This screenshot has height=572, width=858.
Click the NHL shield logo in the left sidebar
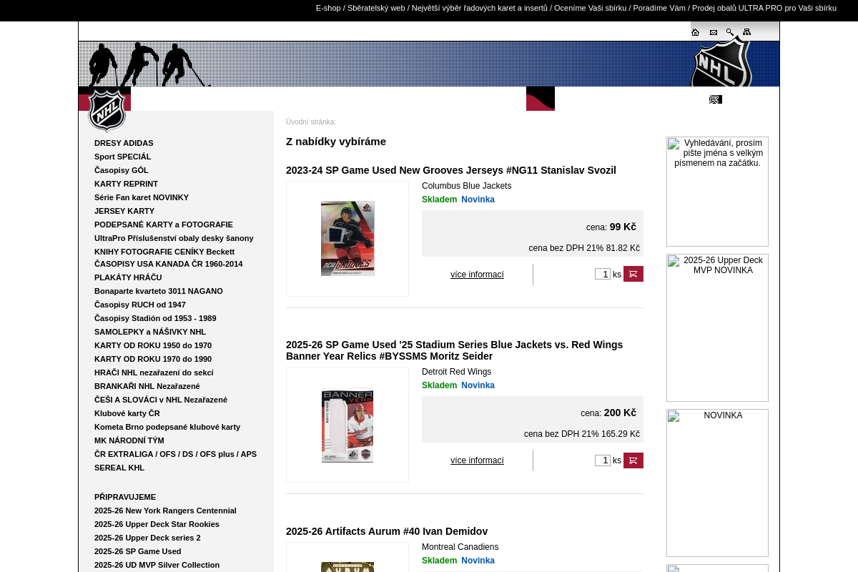[105, 111]
